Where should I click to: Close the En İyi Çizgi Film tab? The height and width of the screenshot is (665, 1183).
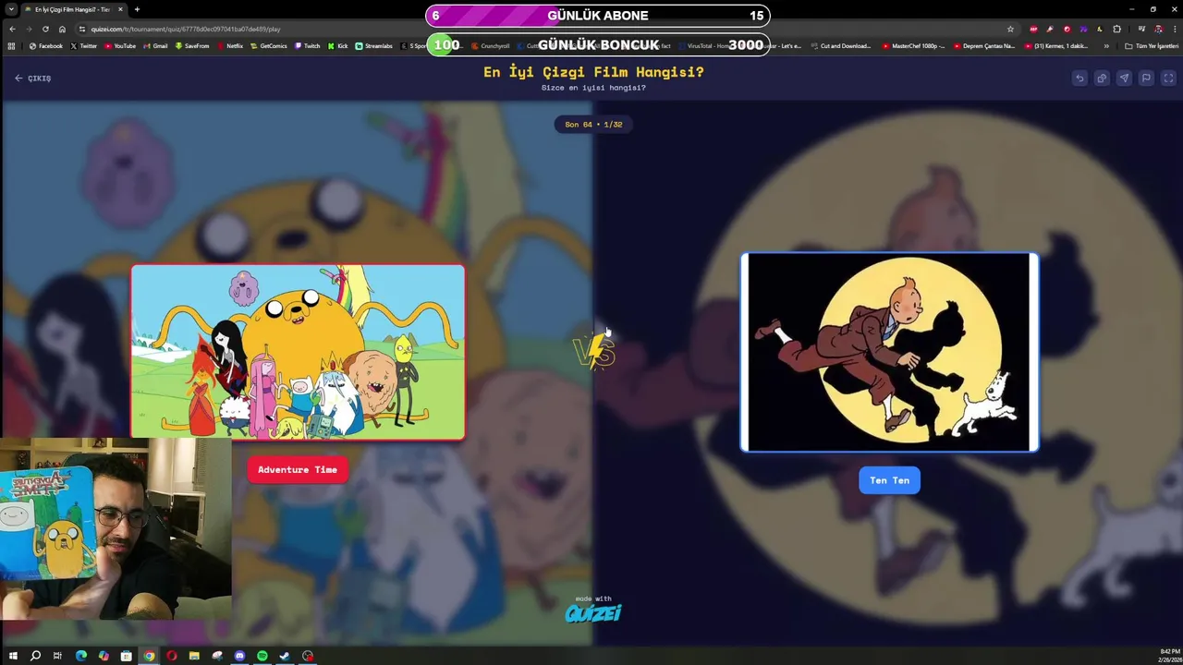120,9
